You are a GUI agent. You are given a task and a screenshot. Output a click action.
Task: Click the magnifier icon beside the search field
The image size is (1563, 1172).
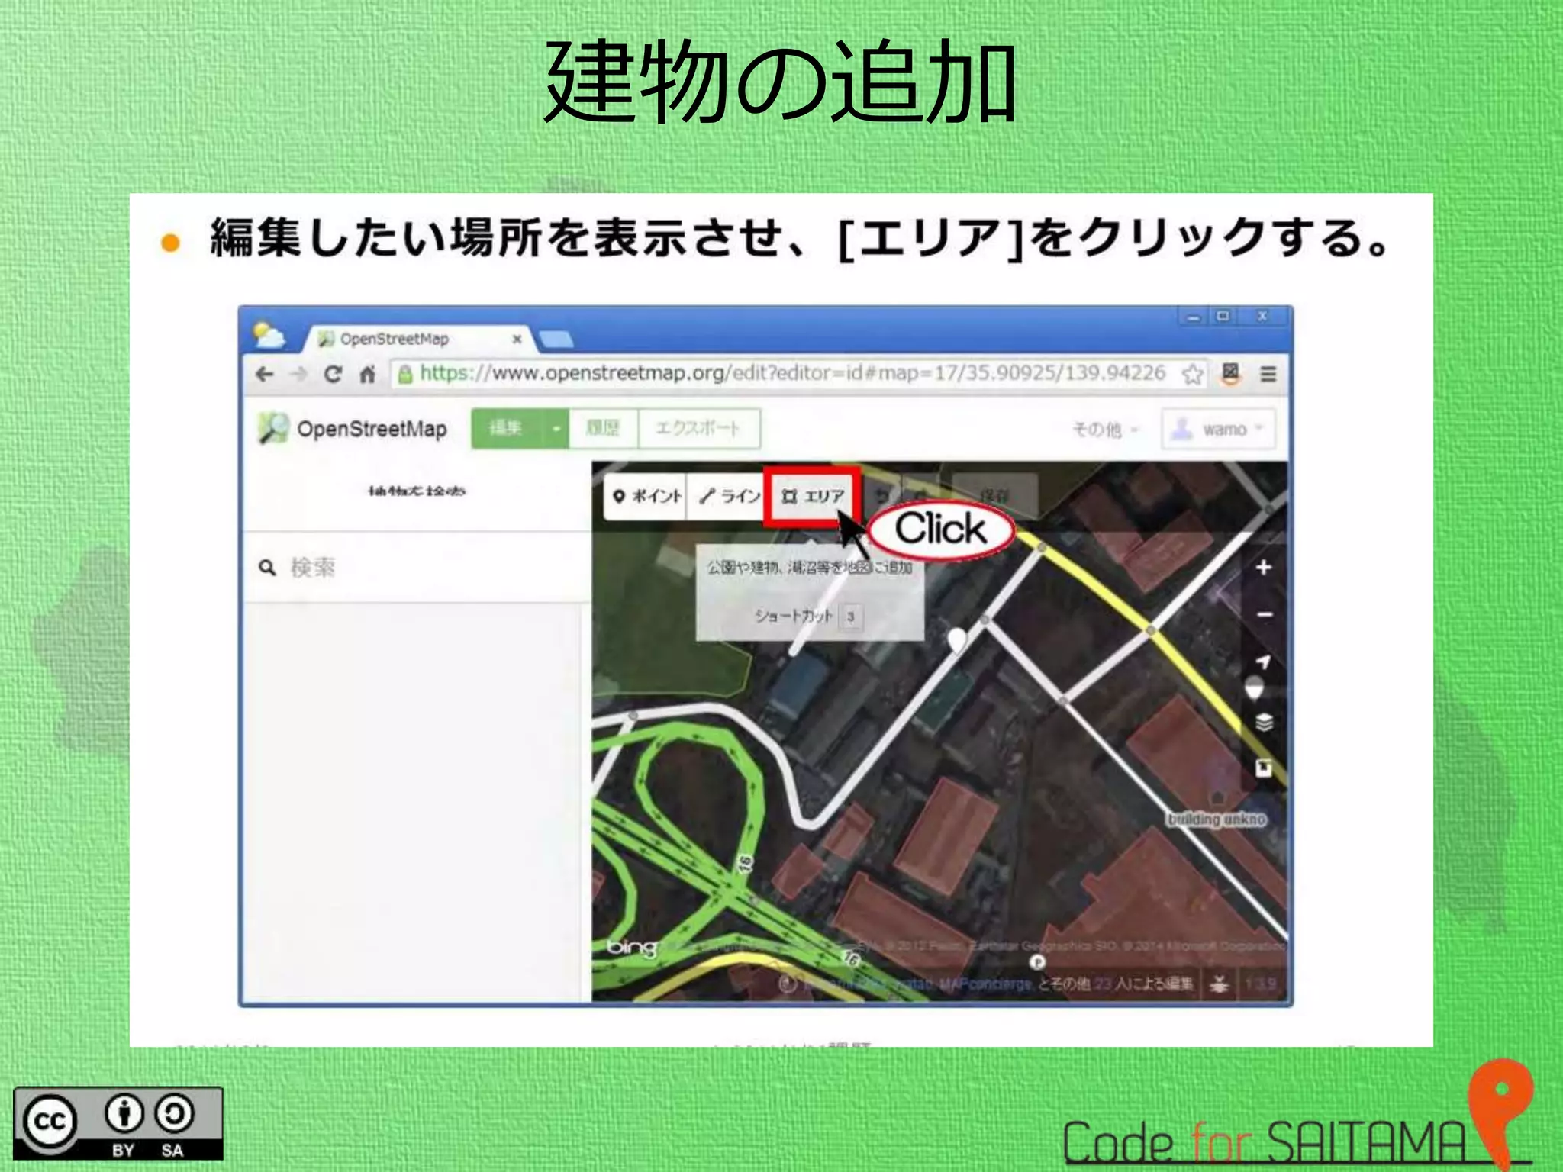pos(267,568)
